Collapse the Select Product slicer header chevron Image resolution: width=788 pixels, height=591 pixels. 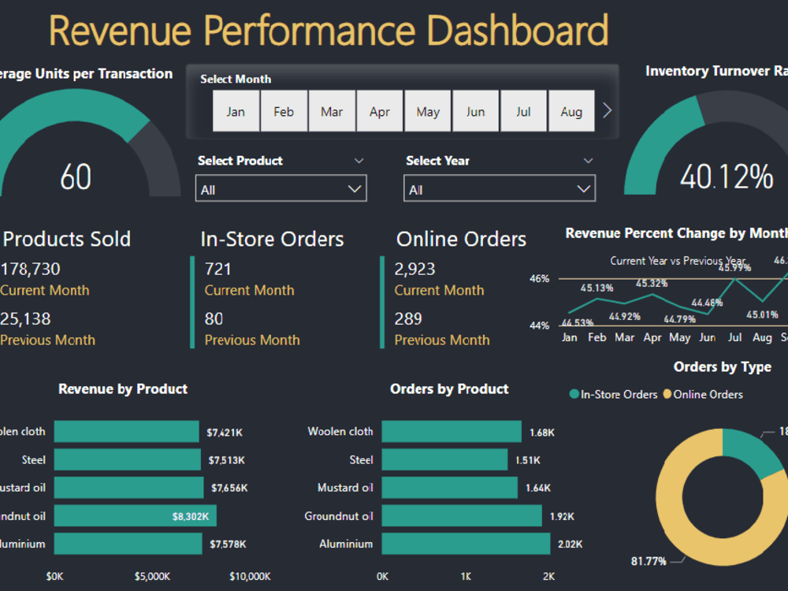359,160
